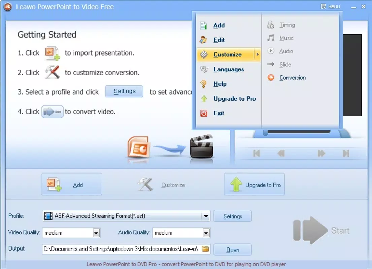372x269 pixels.
Task: Choose Edit in the menu
Action: (x=229, y=40)
